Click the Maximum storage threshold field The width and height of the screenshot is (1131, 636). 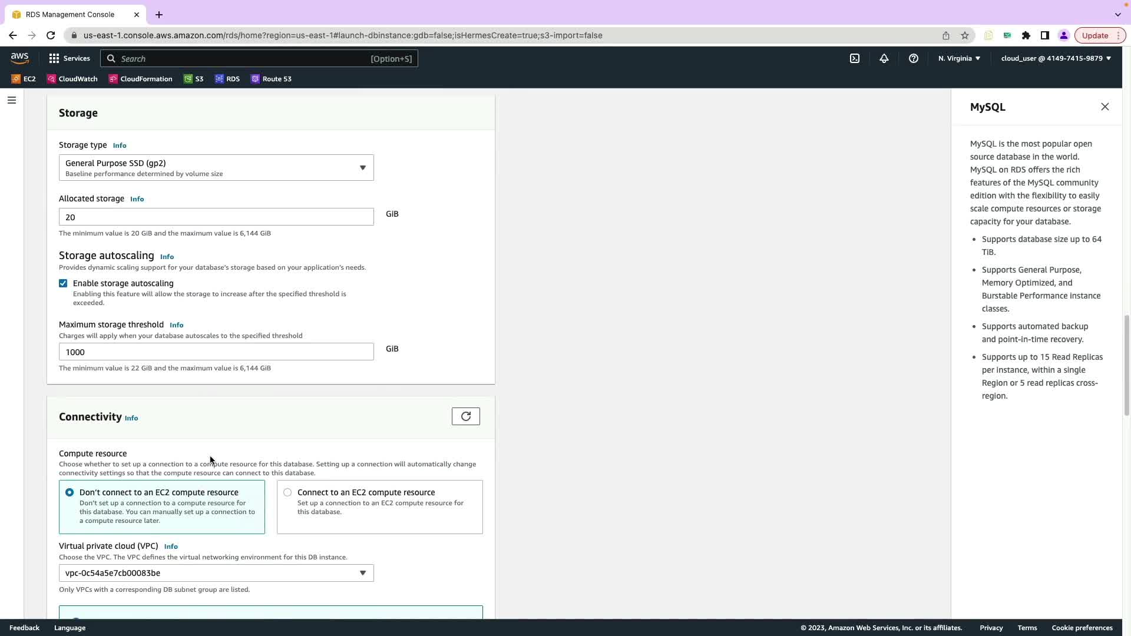(x=216, y=352)
